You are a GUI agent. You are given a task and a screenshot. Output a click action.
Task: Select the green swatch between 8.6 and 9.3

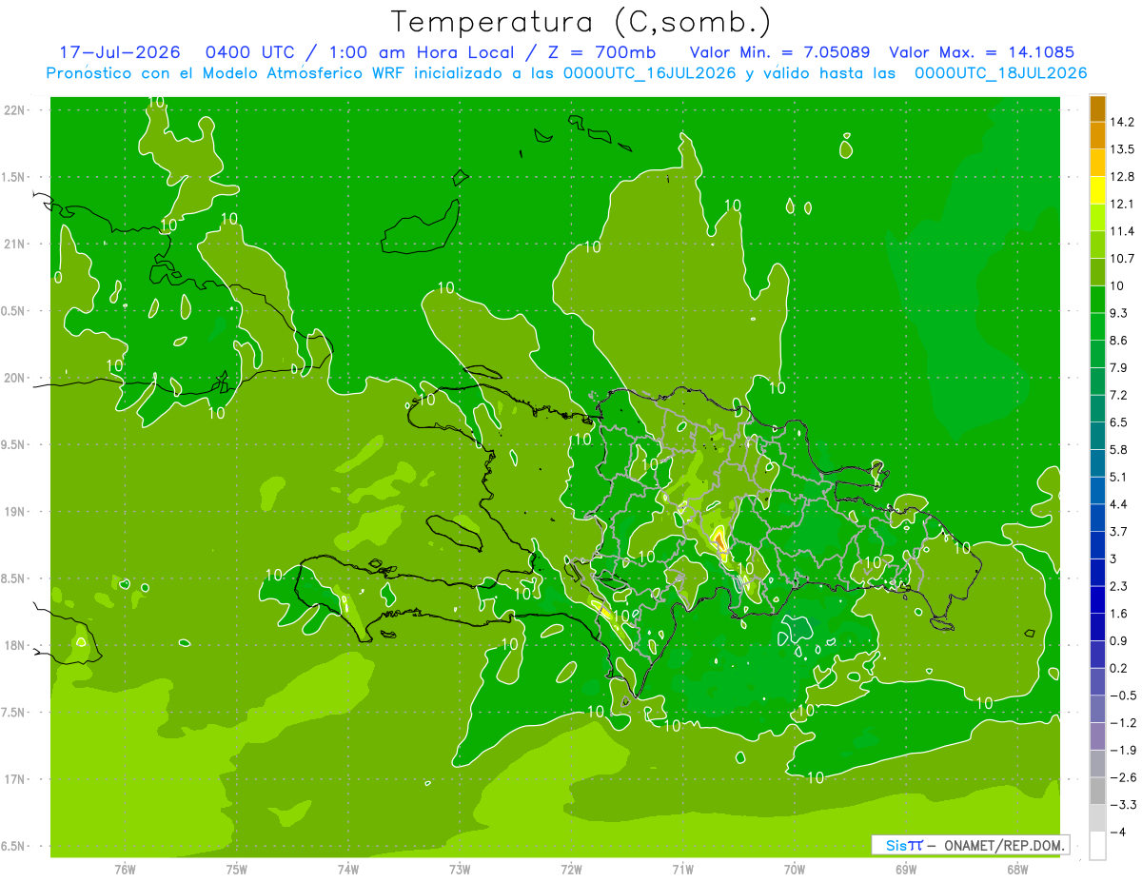pyautogui.click(x=1097, y=326)
